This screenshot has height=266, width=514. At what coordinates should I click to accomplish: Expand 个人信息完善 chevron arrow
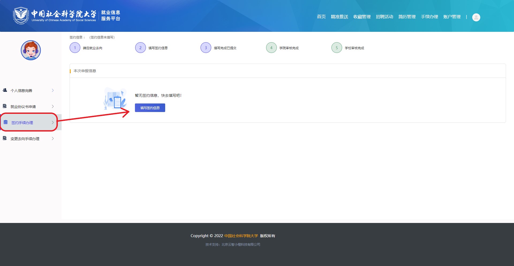point(53,90)
